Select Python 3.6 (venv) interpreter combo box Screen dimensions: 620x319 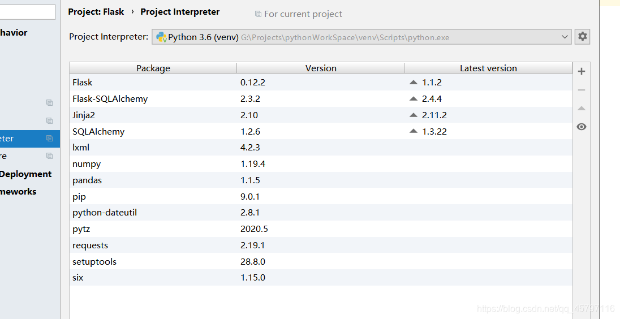pyautogui.click(x=361, y=37)
